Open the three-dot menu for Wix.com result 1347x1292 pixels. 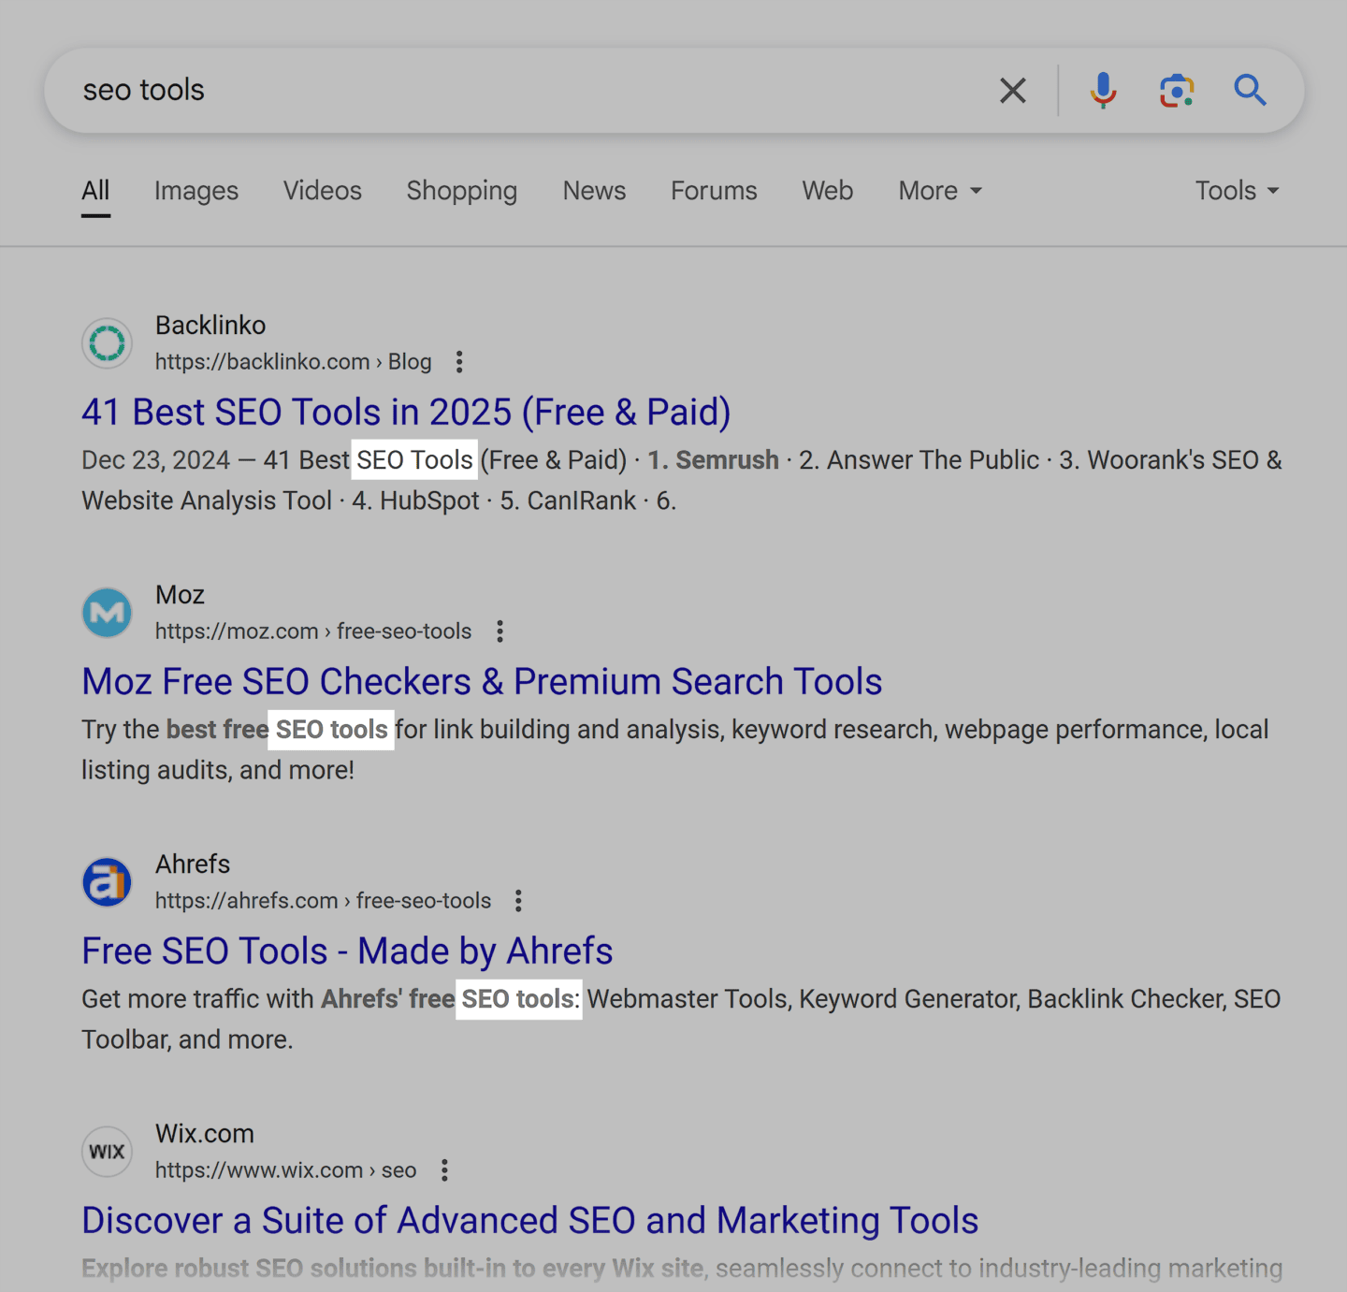(x=444, y=1170)
